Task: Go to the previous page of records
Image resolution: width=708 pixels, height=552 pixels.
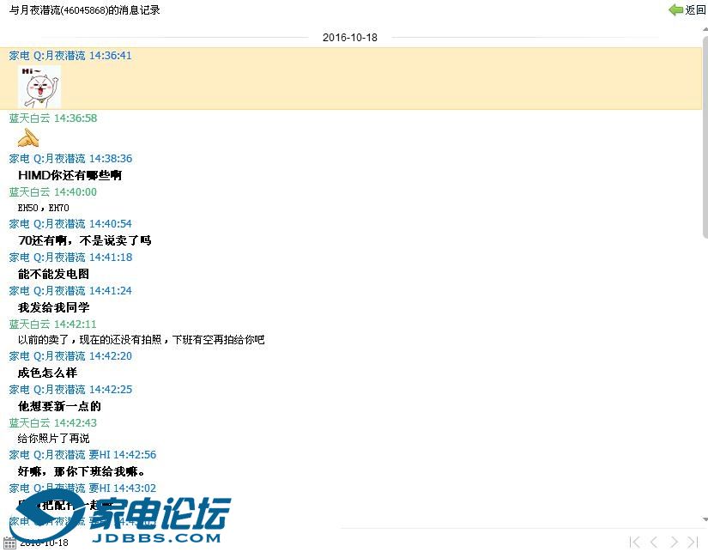Action: click(654, 542)
